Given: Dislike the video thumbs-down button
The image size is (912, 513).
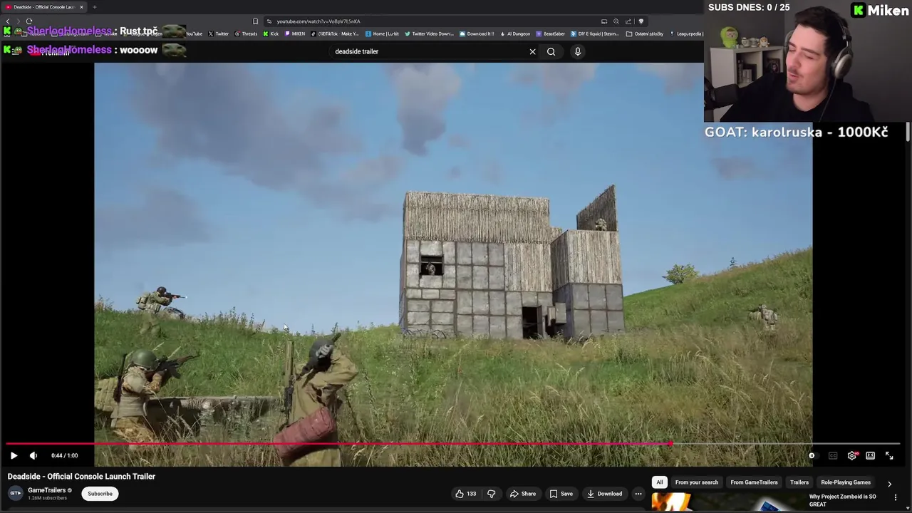Looking at the screenshot, I should (491, 494).
